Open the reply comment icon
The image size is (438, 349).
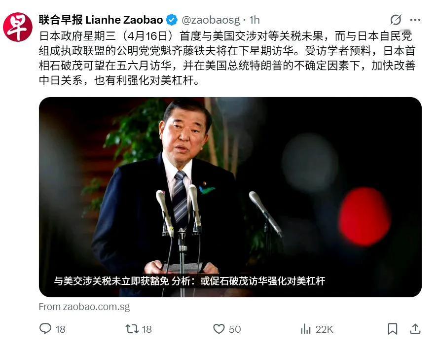pyautogui.click(x=45, y=329)
